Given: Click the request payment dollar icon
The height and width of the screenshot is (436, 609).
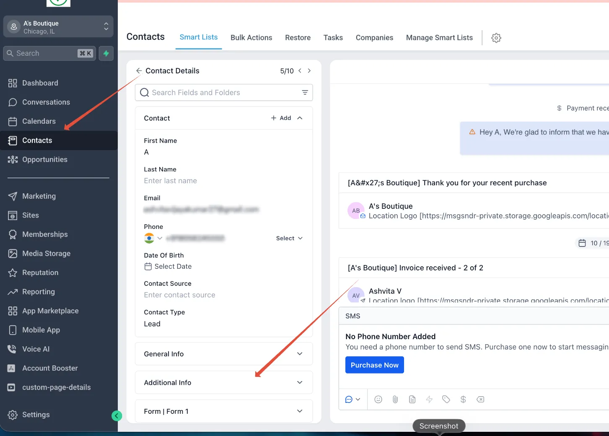Looking at the screenshot, I should 463,400.
